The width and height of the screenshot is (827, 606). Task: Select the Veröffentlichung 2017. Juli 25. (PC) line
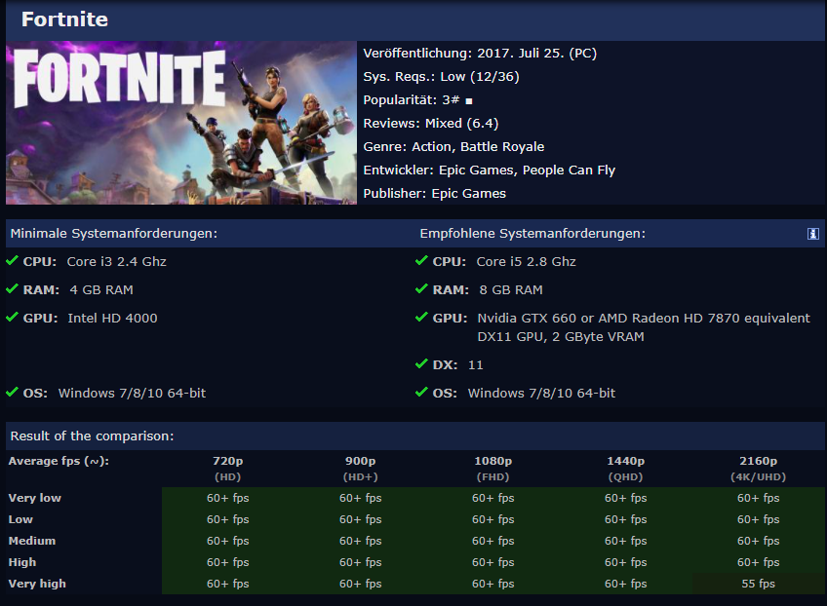480,54
